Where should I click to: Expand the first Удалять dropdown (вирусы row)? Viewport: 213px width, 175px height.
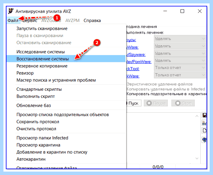coord(180,39)
